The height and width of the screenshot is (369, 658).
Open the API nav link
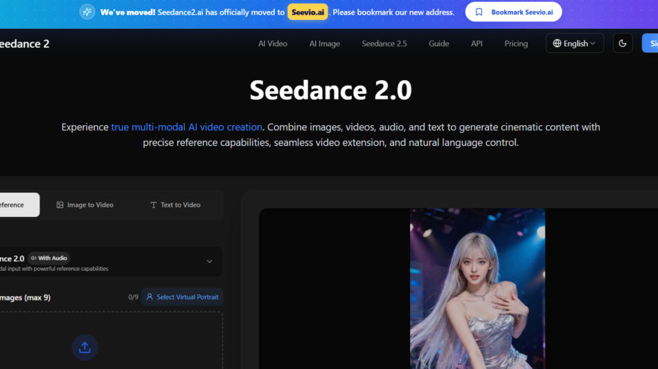coord(477,44)
